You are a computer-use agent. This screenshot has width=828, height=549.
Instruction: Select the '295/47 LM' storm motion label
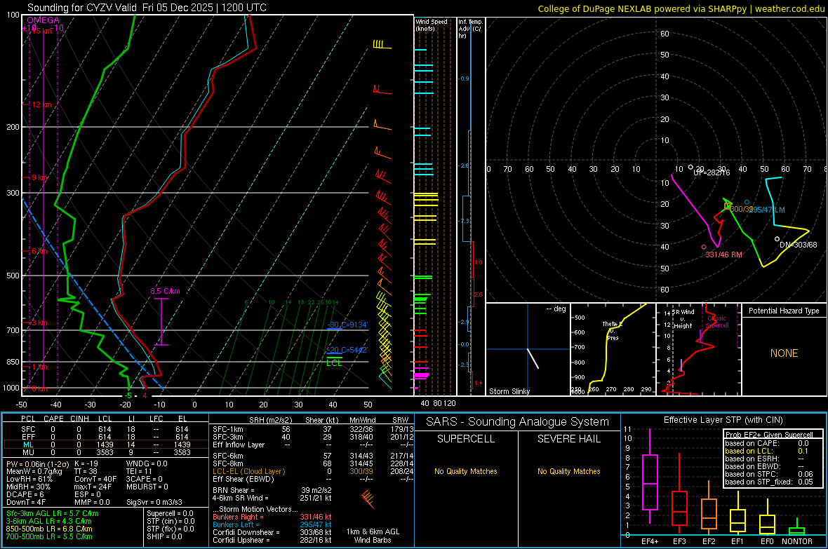pos(766,210)
